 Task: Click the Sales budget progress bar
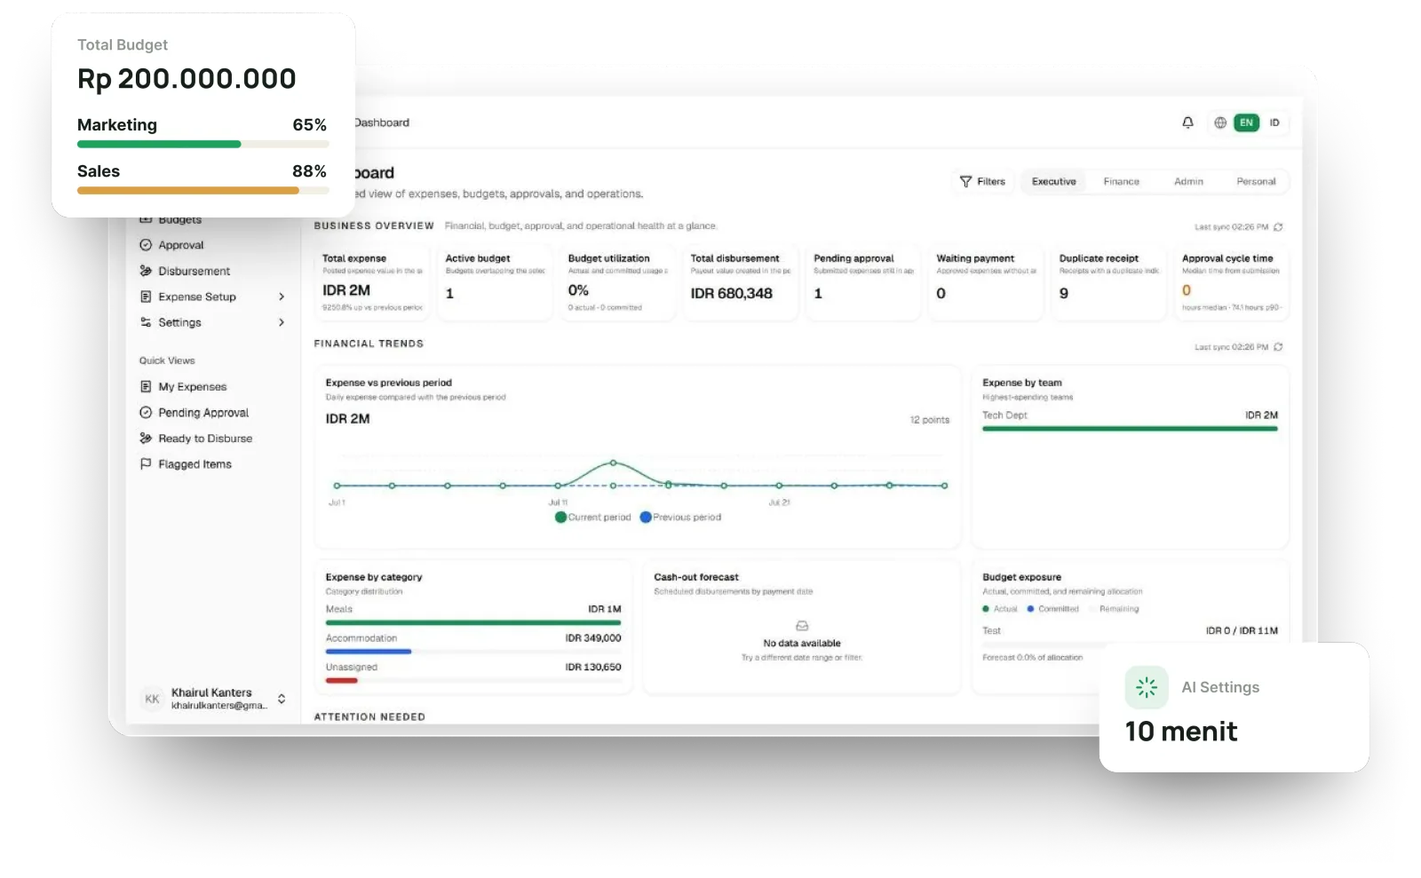203,190
